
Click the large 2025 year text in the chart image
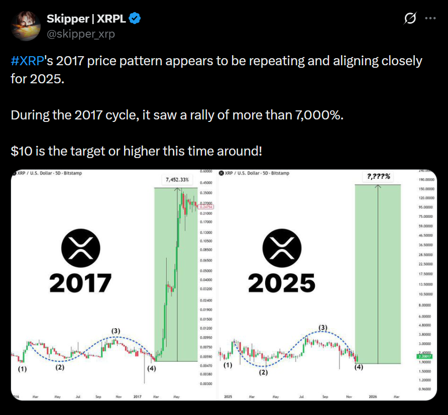282,284
